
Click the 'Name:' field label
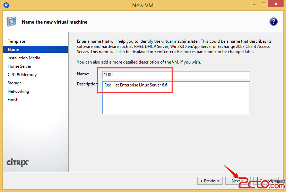coord(83,74)
